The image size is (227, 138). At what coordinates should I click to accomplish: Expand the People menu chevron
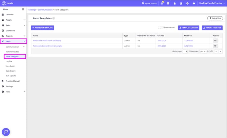click(x=24, y=20)
